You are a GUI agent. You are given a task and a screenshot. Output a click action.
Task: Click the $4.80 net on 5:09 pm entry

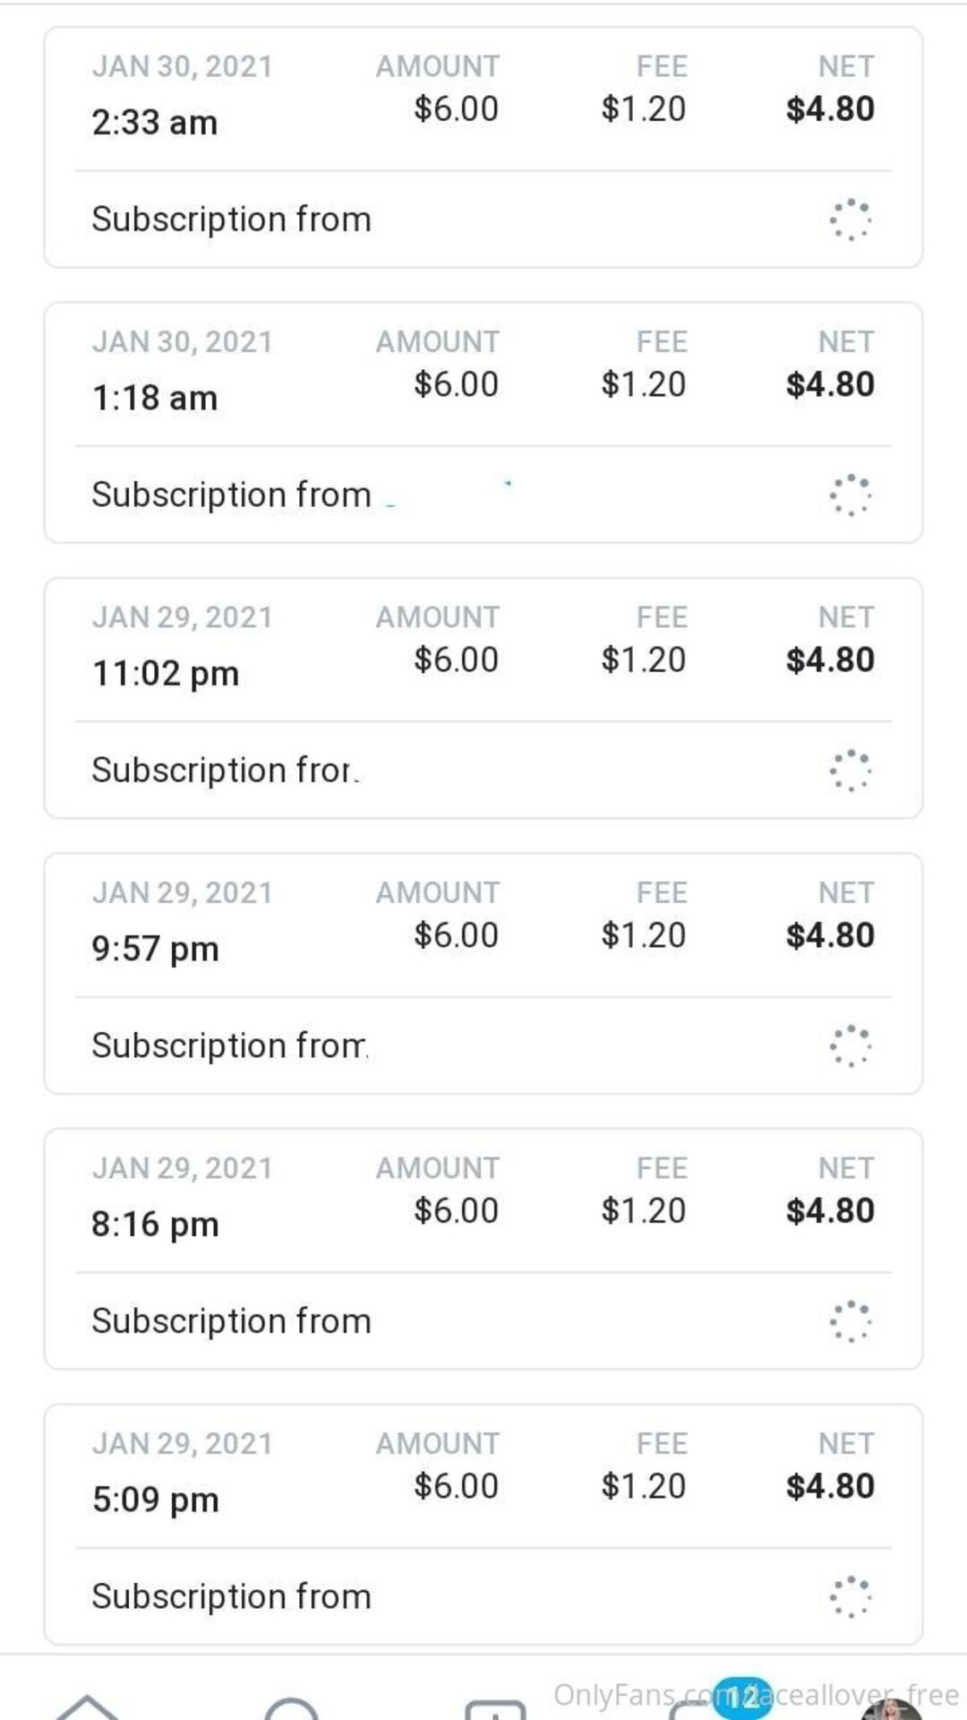pos(830,1486)
